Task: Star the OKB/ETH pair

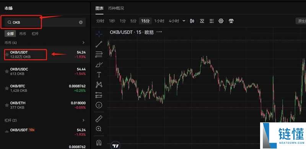Action: pos(7,105)
